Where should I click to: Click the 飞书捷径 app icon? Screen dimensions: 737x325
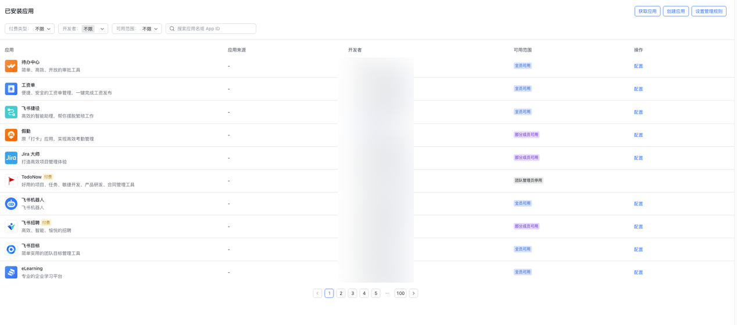11,112
